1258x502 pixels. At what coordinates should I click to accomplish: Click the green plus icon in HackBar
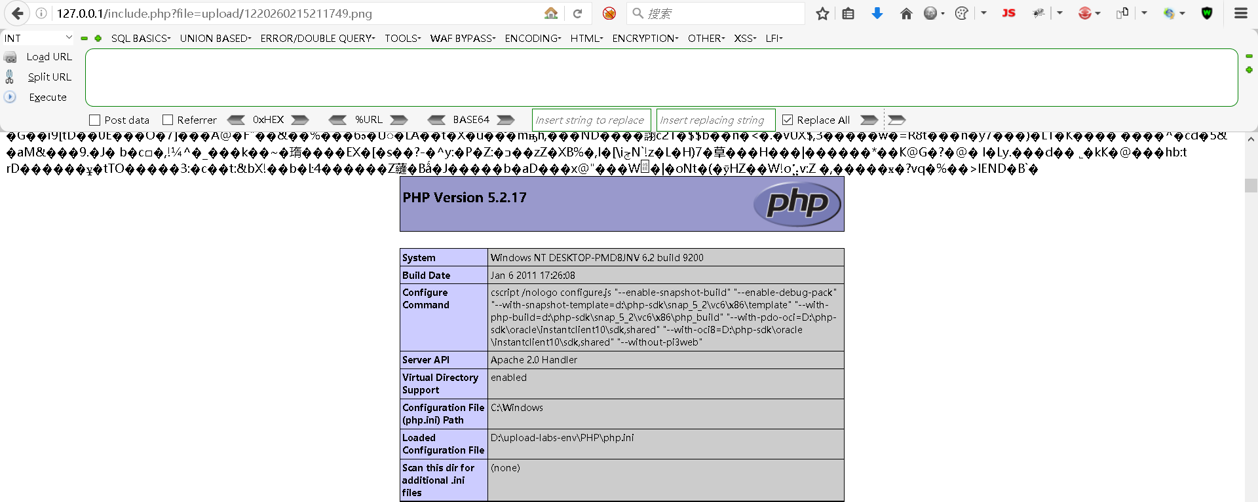click(x=98, y=39)
